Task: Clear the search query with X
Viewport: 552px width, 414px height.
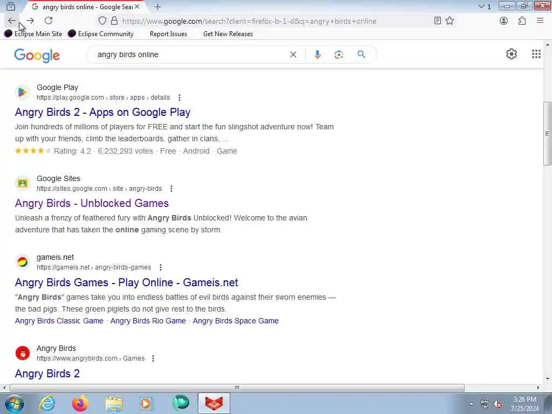Action: tap(293, 54)
